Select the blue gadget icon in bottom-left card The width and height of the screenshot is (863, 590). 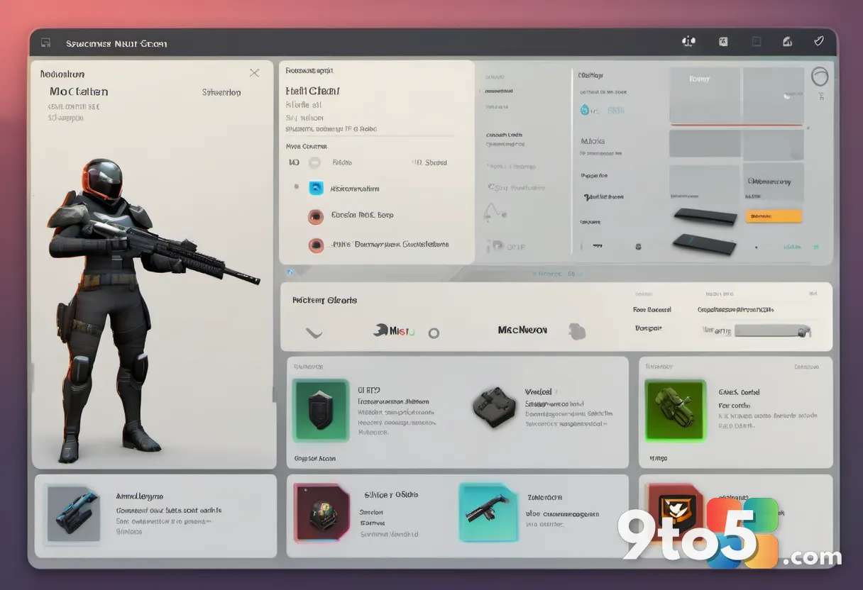(74, 513)
